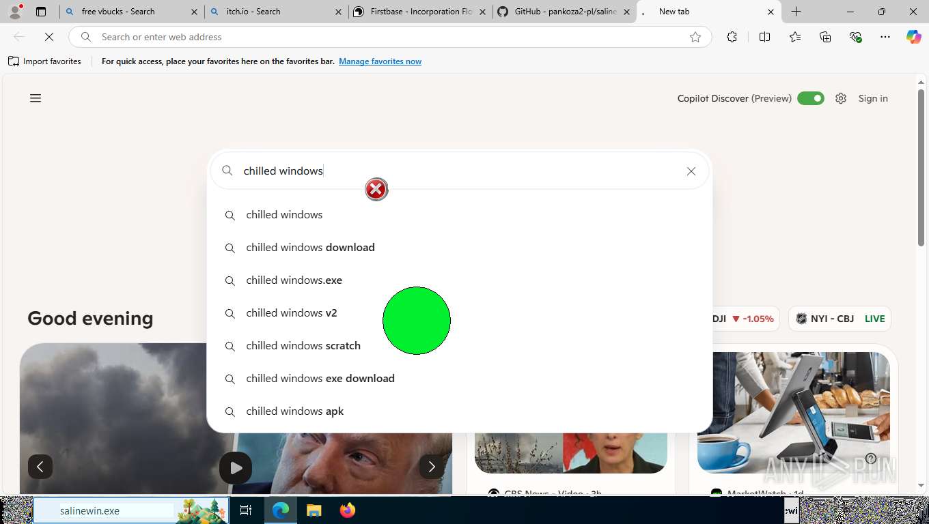The height and width of the screenshot is (524, 929).
Task: Open a new tab with plus button
Action: pos(796,12)
